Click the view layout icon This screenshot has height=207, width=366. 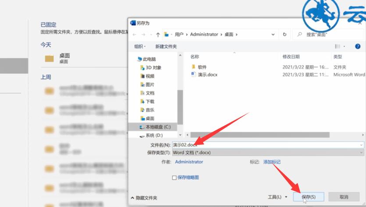click(338, 46)
